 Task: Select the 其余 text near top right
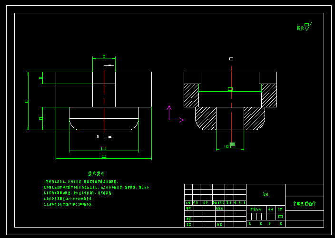pyautogui.click(x=300, y=28)
